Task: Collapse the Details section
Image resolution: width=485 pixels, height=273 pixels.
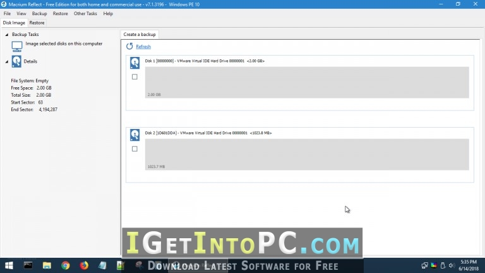Action: coord(6,61)
